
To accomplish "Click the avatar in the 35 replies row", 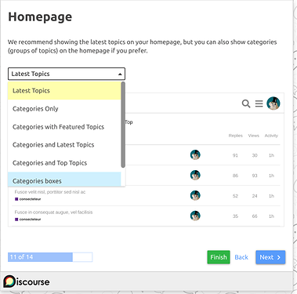I will [x=195, y=216].
